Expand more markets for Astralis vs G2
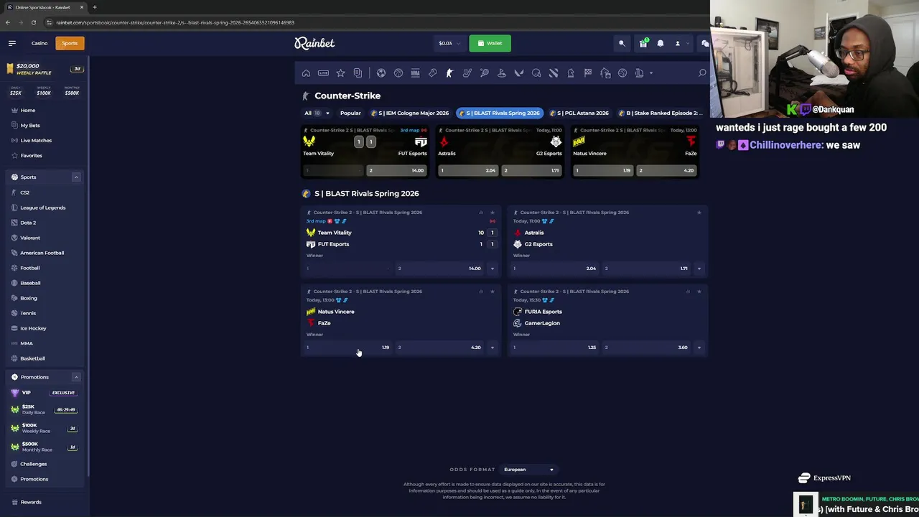Image resolution: width=919 pixels, height=517 pixels. [699, 269]
